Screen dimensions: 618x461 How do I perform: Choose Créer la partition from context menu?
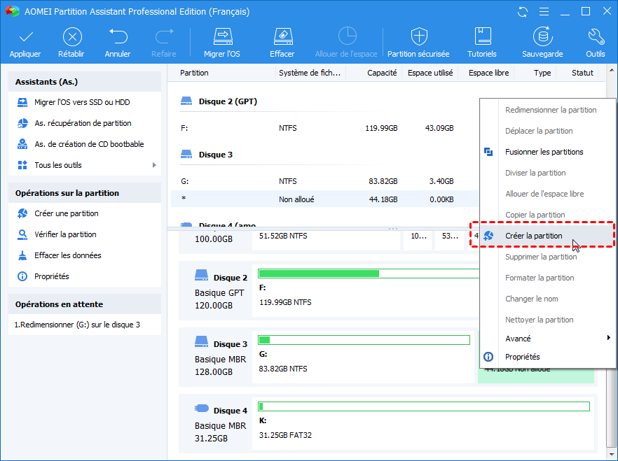click(533, 236)
